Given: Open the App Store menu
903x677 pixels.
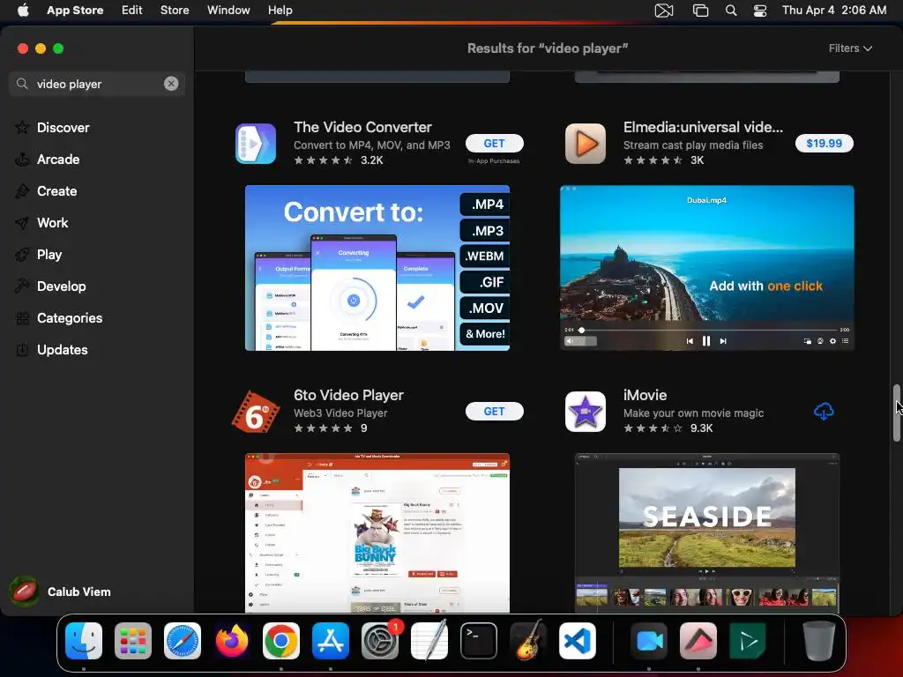Looking at the screenshot, I should pyautogui.click(x=75, y=11).
